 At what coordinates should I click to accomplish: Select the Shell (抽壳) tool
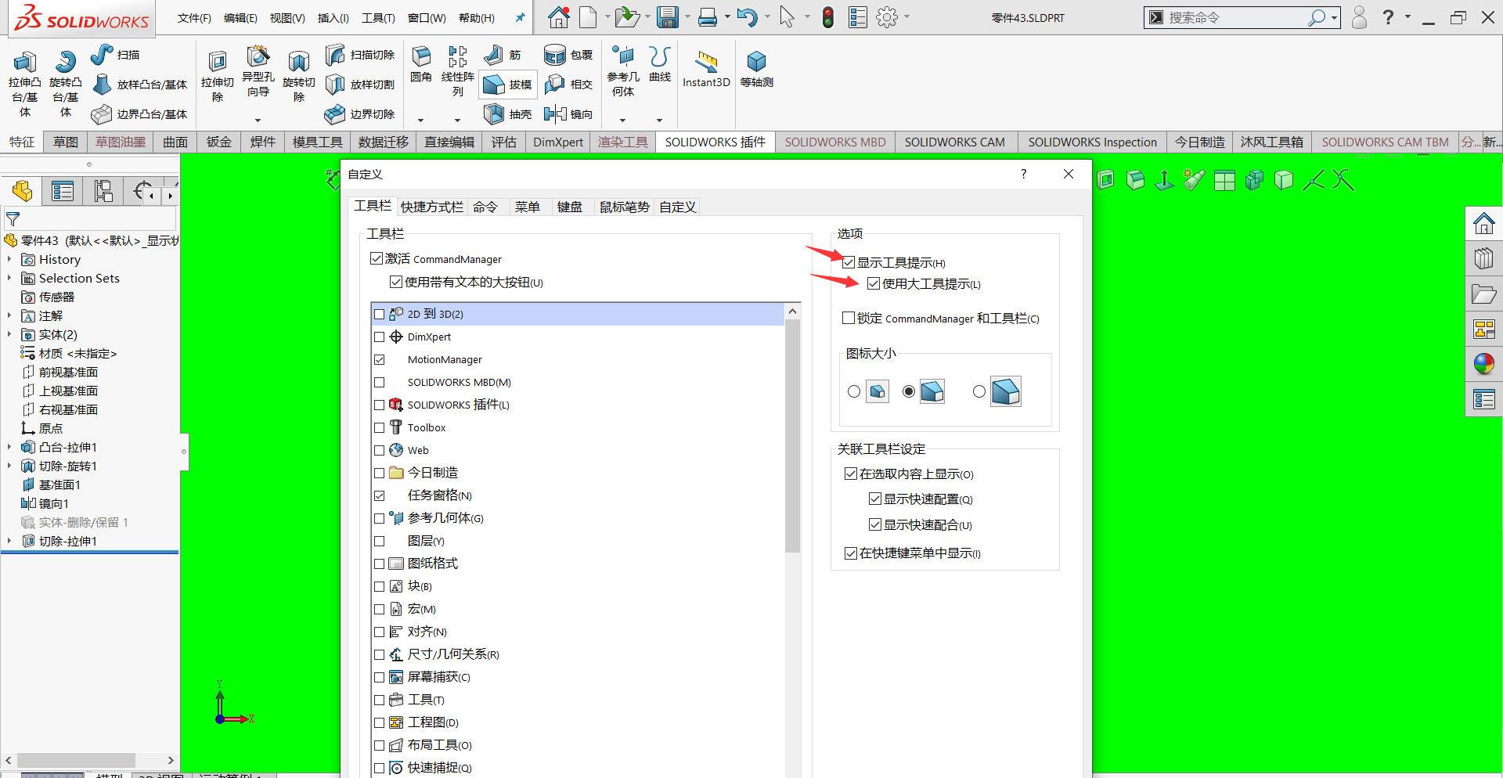pyautogui.click(x=508, y=114)
